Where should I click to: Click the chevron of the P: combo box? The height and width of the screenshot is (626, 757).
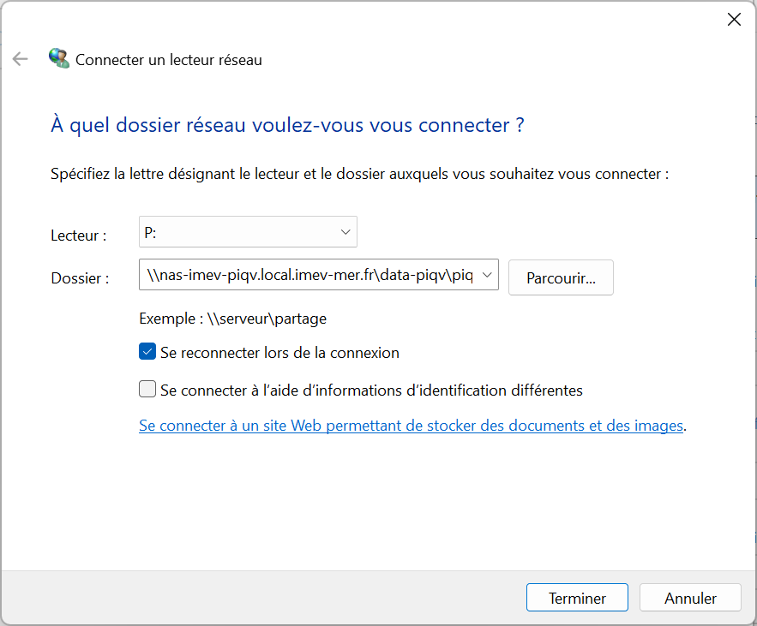345,232
